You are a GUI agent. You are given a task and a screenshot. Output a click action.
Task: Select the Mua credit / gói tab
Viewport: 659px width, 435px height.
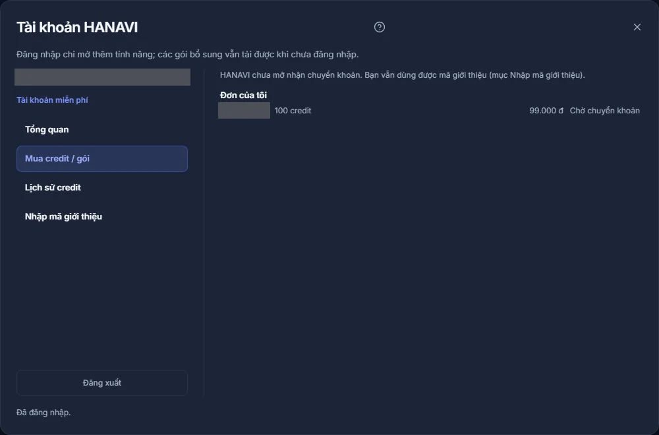[102, 158]
